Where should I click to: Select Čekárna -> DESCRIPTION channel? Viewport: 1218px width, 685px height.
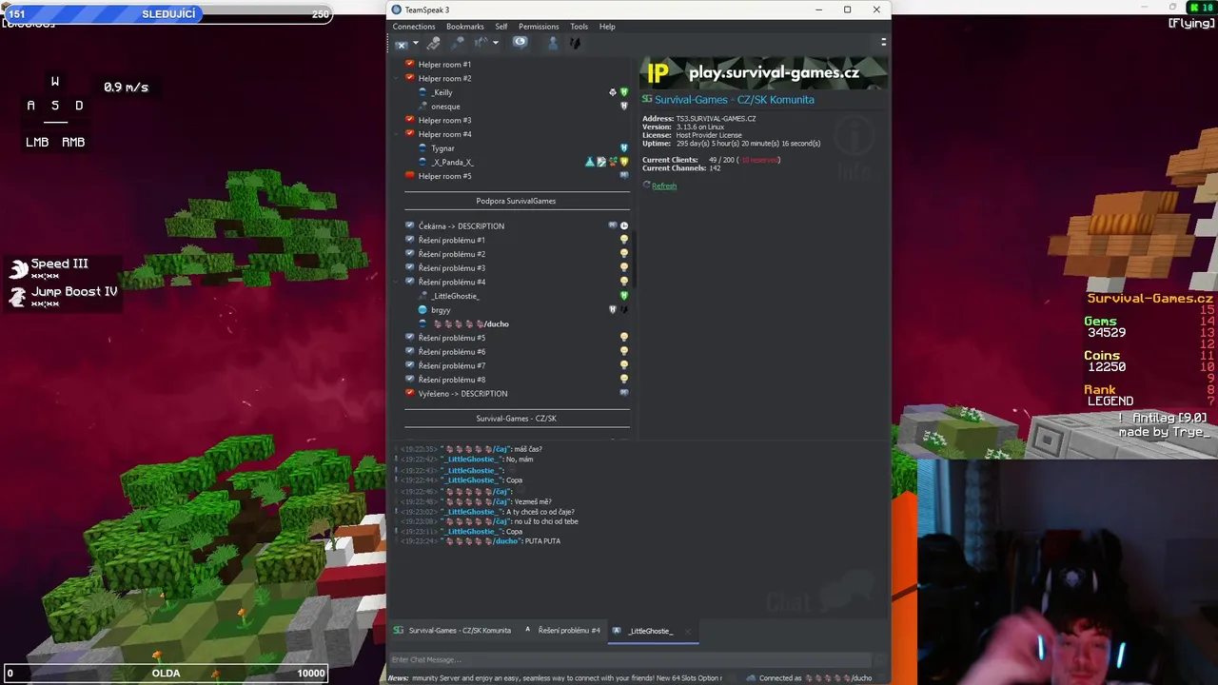point(462,226)
